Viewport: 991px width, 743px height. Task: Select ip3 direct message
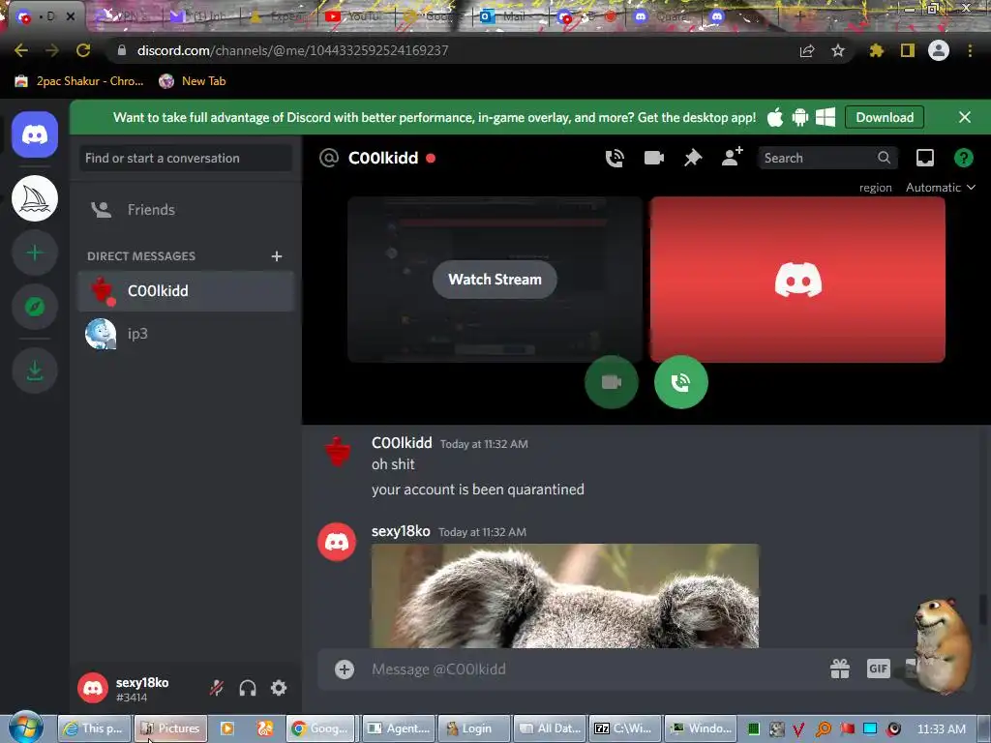pyautogui.click(x=185, y=334)
